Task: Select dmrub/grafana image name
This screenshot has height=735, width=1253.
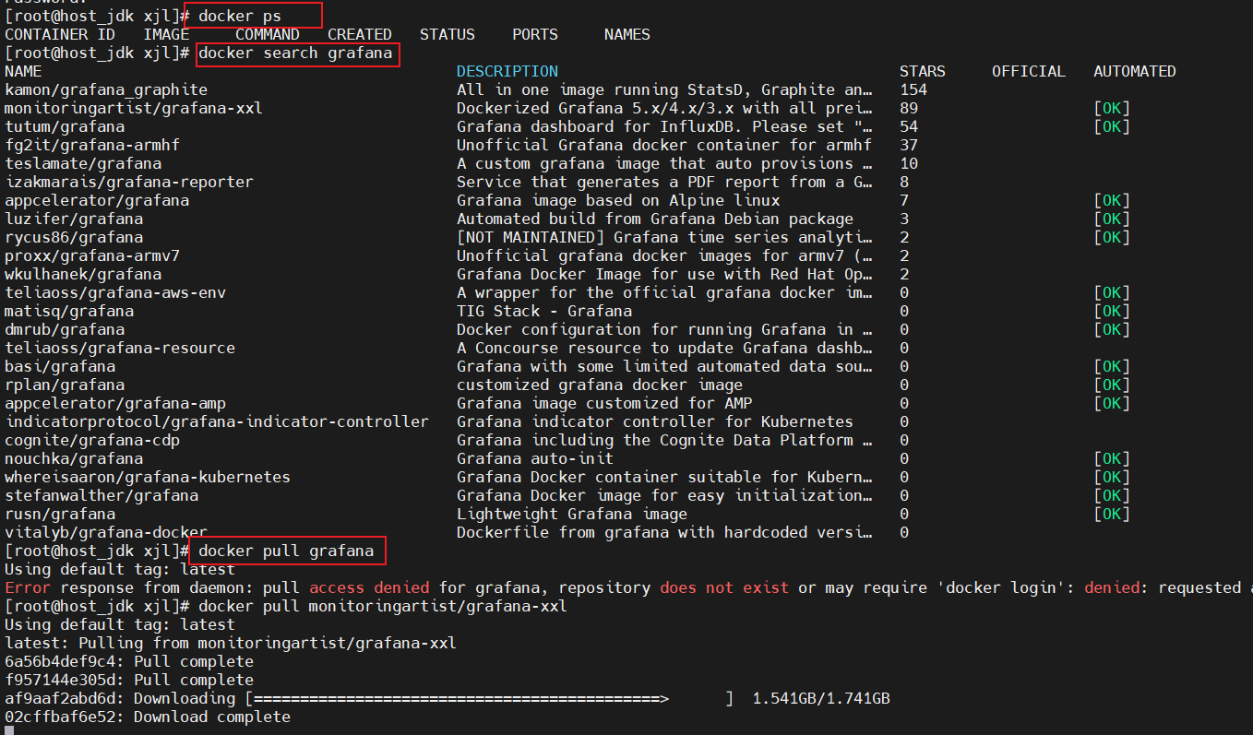Action: coord(65,329)
